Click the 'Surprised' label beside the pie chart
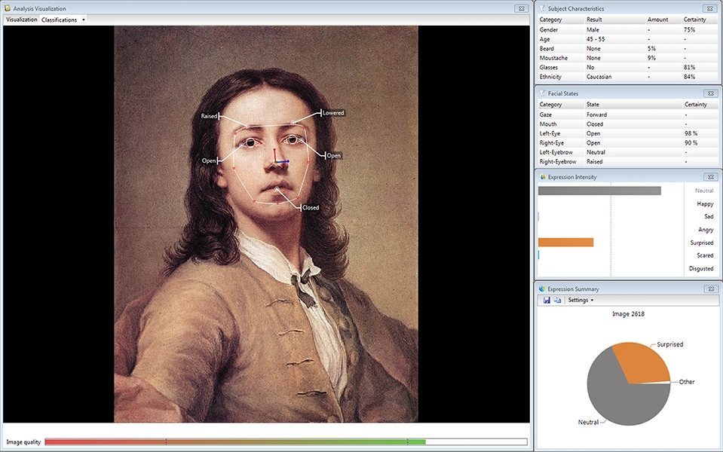Image resolution: width=723 pixels, height=452 pixels. pos(670,344)
